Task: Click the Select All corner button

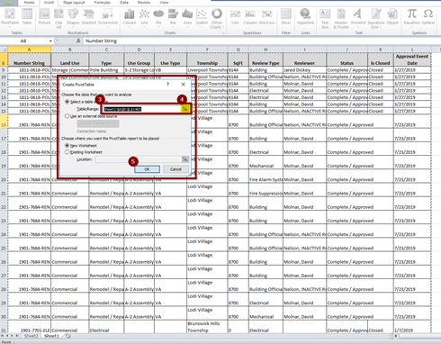Action: tap(4, 50)
